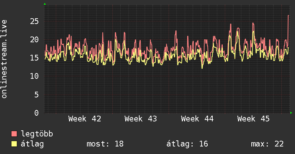Click the green arrow atop the y-axis
This screenshot has height=154, width=295.
pos(45,4)
